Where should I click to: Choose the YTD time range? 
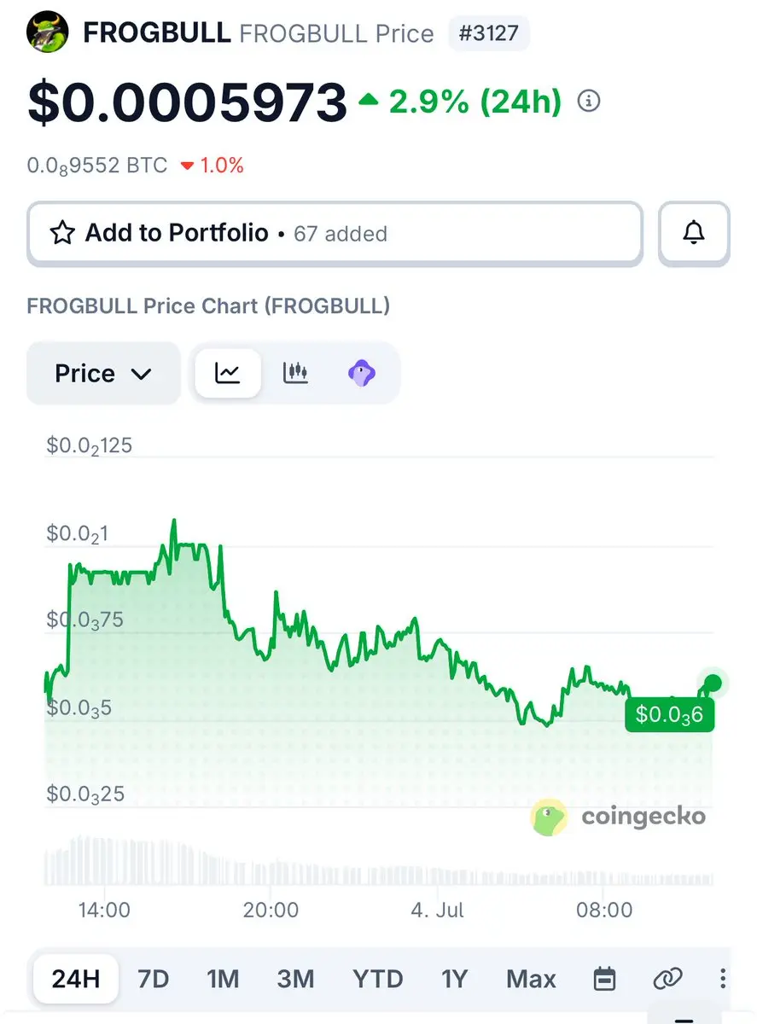pos(378,979)
